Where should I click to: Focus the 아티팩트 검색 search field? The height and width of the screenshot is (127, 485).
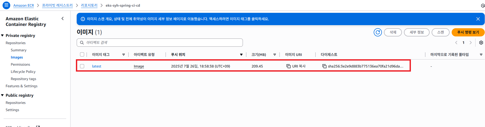pyautogui.click(x=160, y=43)
